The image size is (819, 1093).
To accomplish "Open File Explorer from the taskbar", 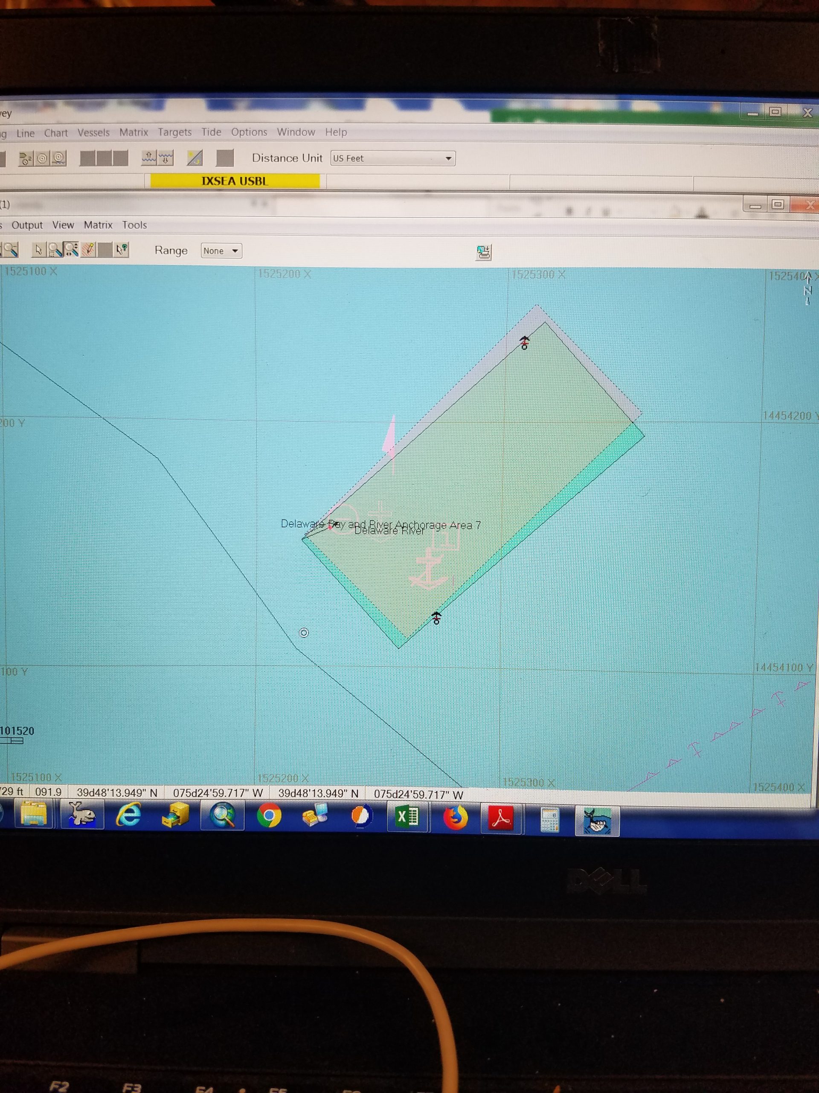I will (x=34, y=814).
